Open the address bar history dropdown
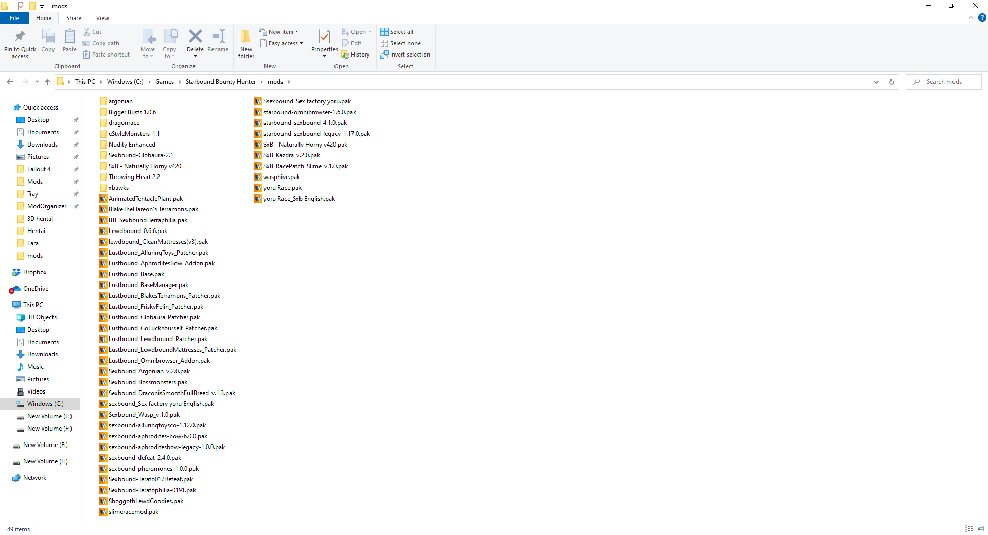988x535 pixels. [x=876, y=82]
